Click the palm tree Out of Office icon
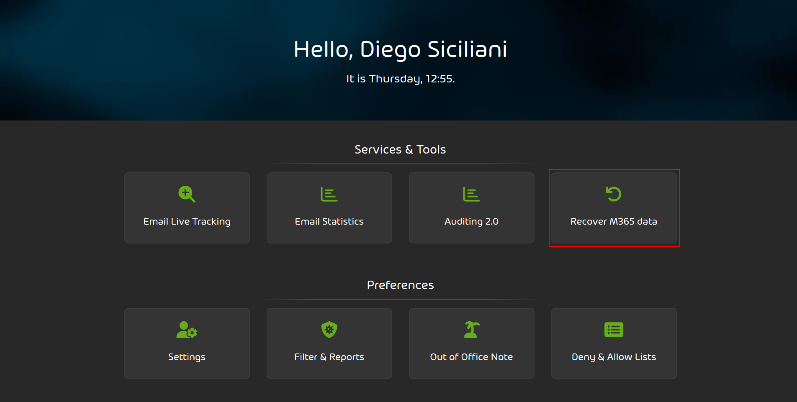Viewport: 797px width, 402px height. [472, 330]
